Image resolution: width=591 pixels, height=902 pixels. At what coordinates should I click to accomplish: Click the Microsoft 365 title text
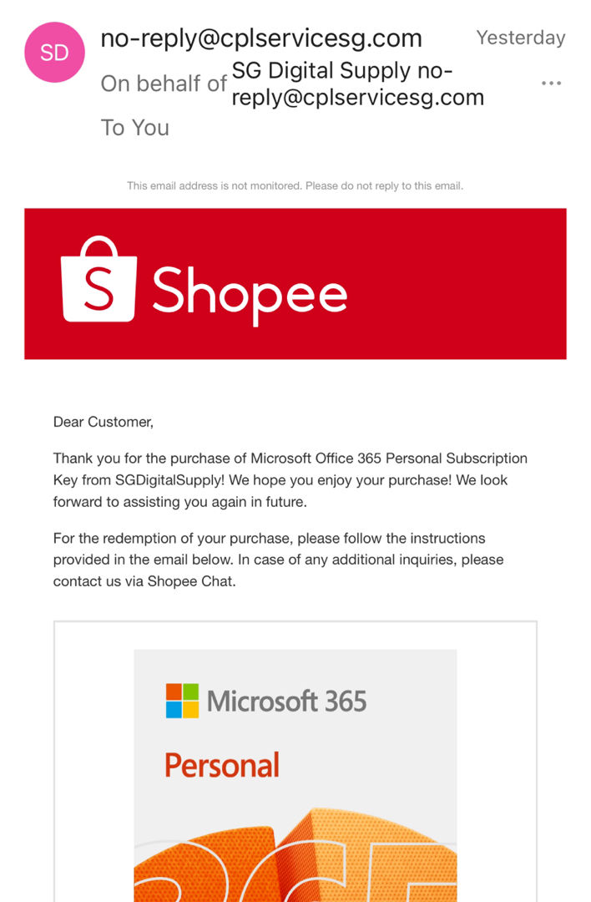click(x=286, y=702)
